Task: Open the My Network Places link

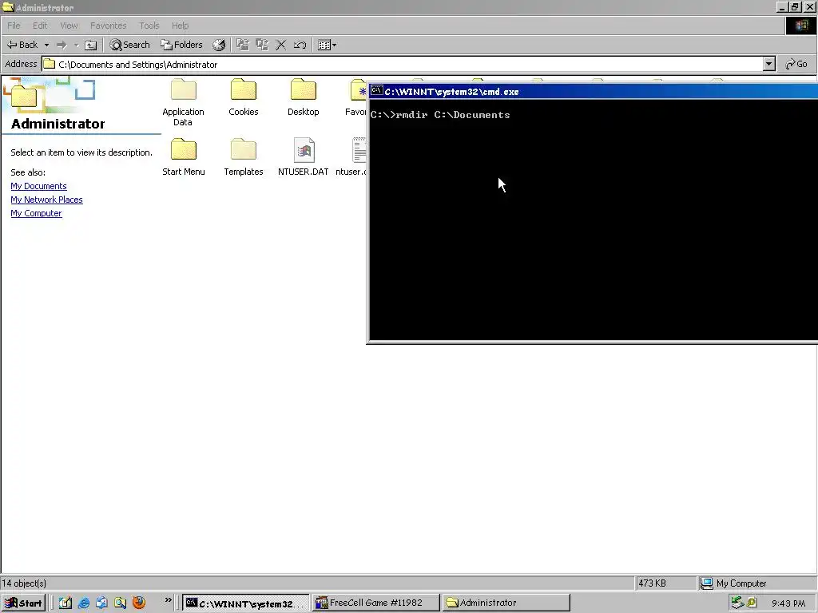Action: [x=46, y=200]
